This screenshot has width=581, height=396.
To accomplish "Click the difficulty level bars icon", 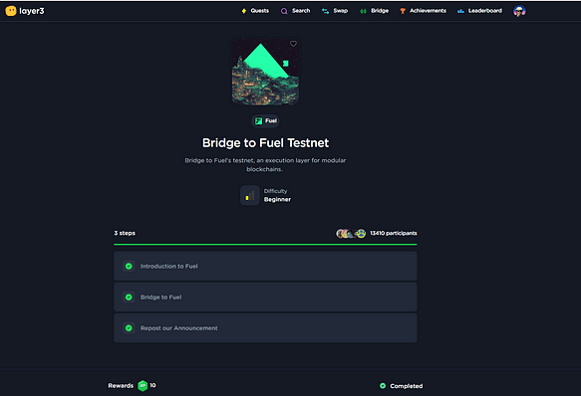I will point(250,195).
